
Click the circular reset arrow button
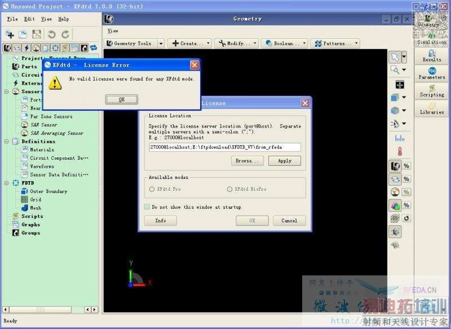(406, 218)
